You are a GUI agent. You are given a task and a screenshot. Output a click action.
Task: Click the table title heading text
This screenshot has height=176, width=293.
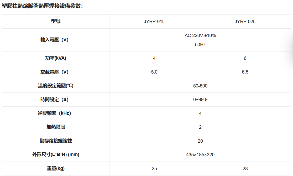pos(42,6)
